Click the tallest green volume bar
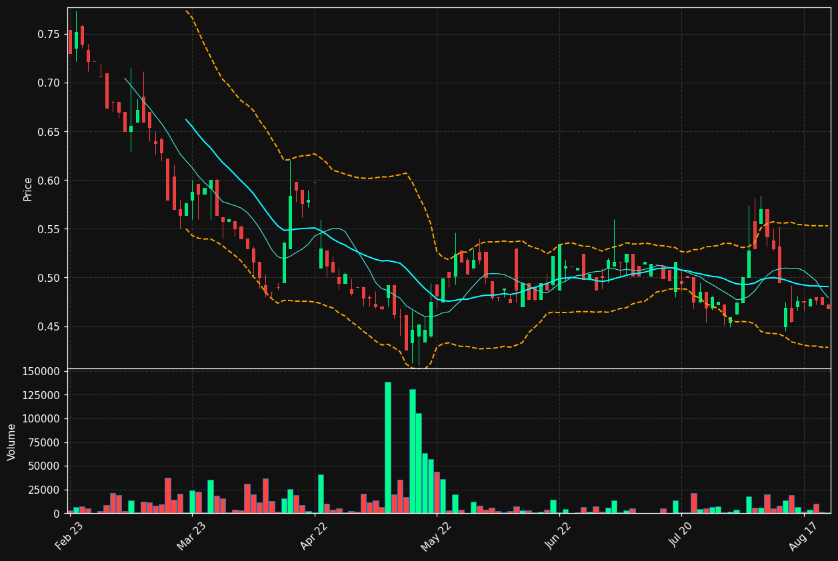 [388, 448]
